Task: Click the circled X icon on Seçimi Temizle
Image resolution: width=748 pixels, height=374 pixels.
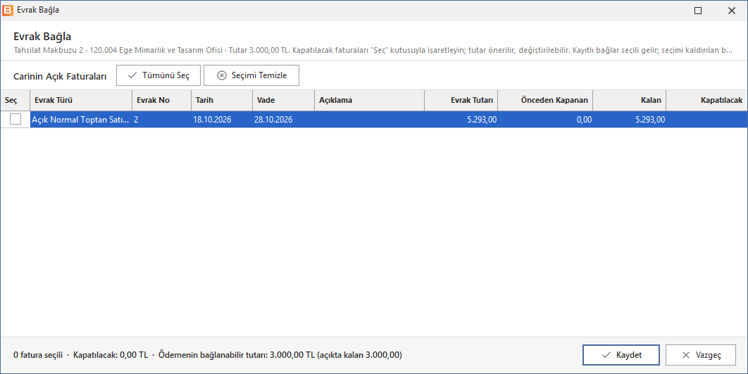Action: click(x=221, y=75)
